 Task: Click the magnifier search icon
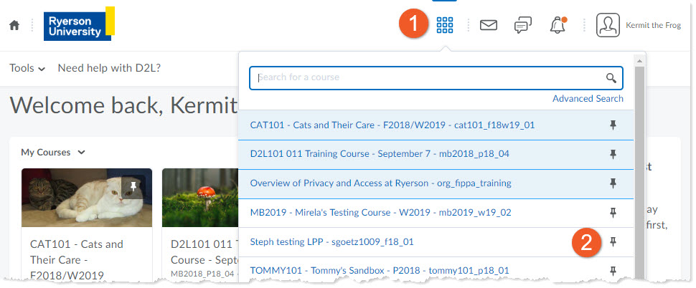[611, 77]
